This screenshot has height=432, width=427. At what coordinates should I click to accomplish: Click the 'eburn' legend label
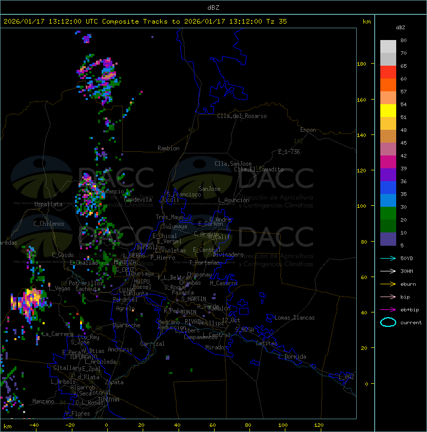click(408, 284)
